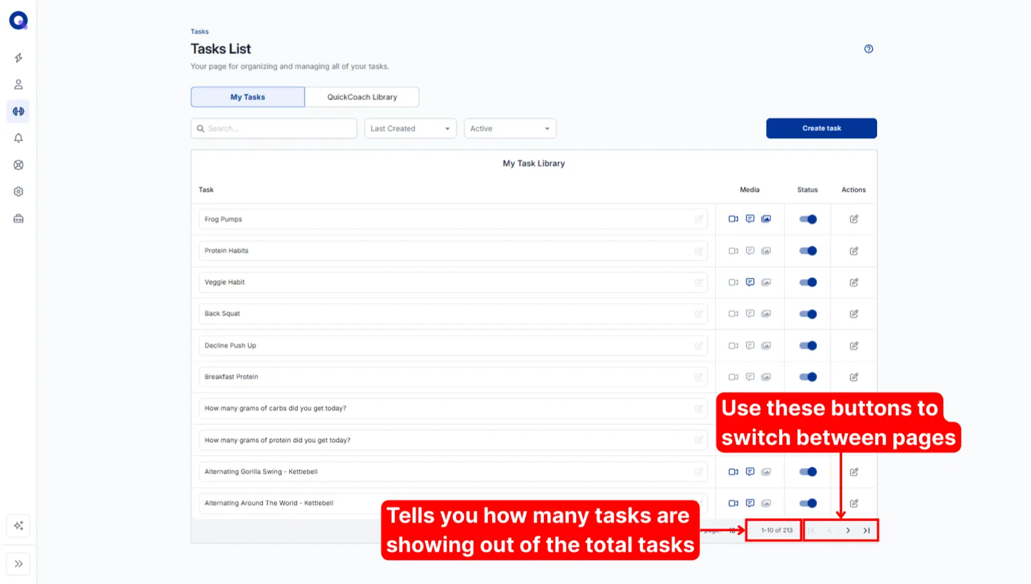Viewport: 1031px width, 584px height.
Task: Click the '1-10 of 213' pagination count
Action: (776, 530)
